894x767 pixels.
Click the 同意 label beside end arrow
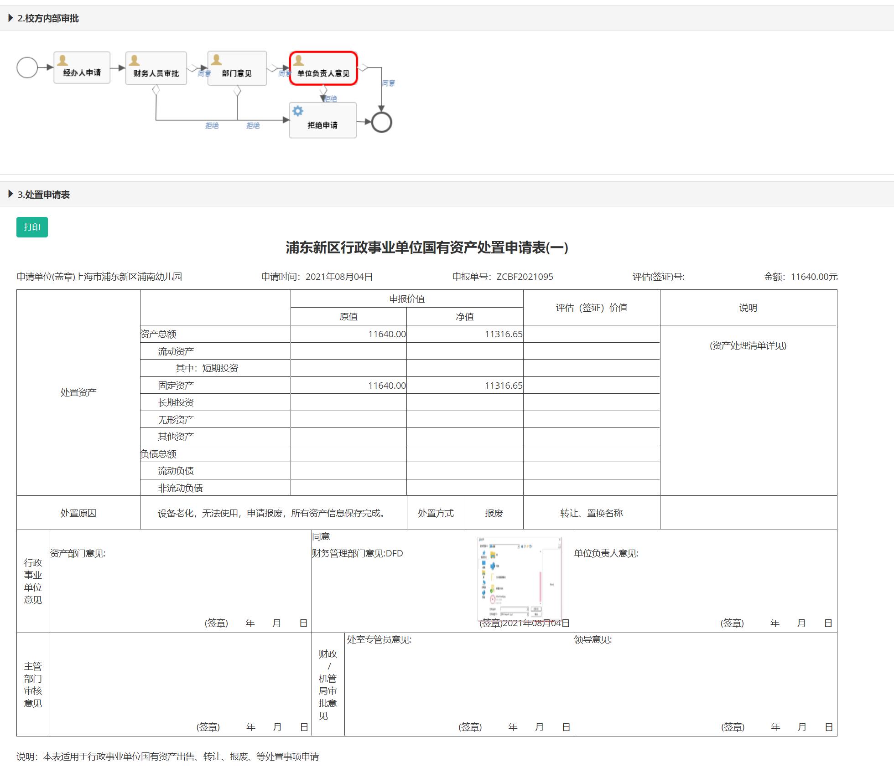(388, 83)
